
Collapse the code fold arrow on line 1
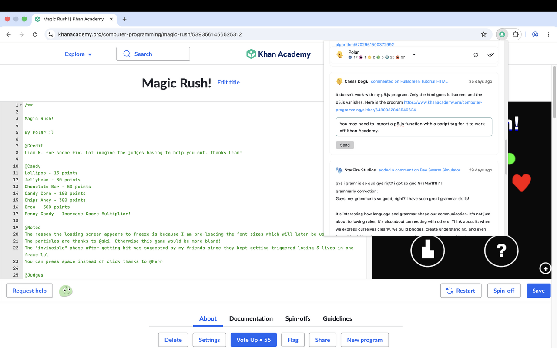[x=21, y=105]
